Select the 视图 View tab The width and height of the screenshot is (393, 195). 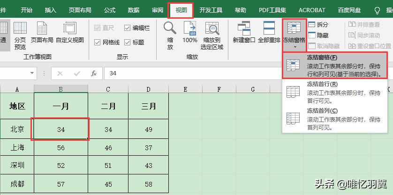tap(181, 10)
